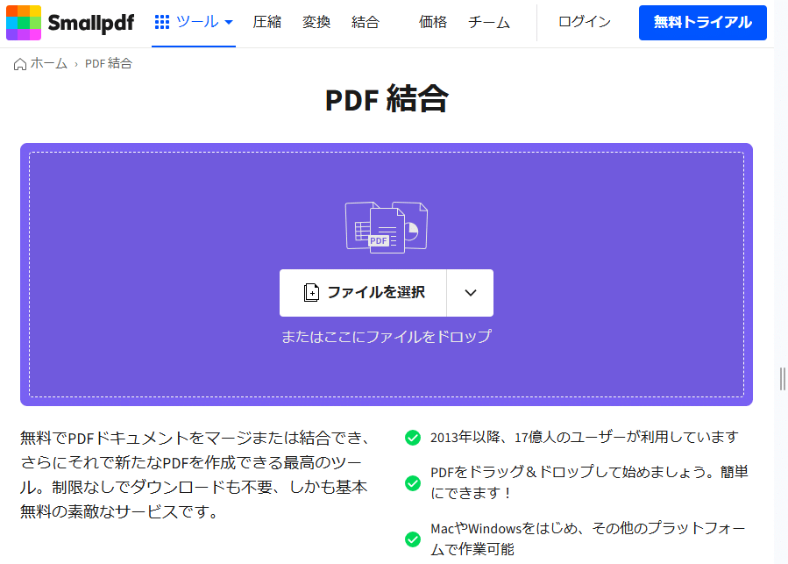Click the ファイルを選択 button
This screenshot has height=564, width=788.
(363, 293)
